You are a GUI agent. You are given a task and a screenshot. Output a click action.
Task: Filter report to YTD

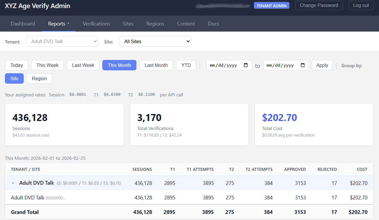pos(186,65)
